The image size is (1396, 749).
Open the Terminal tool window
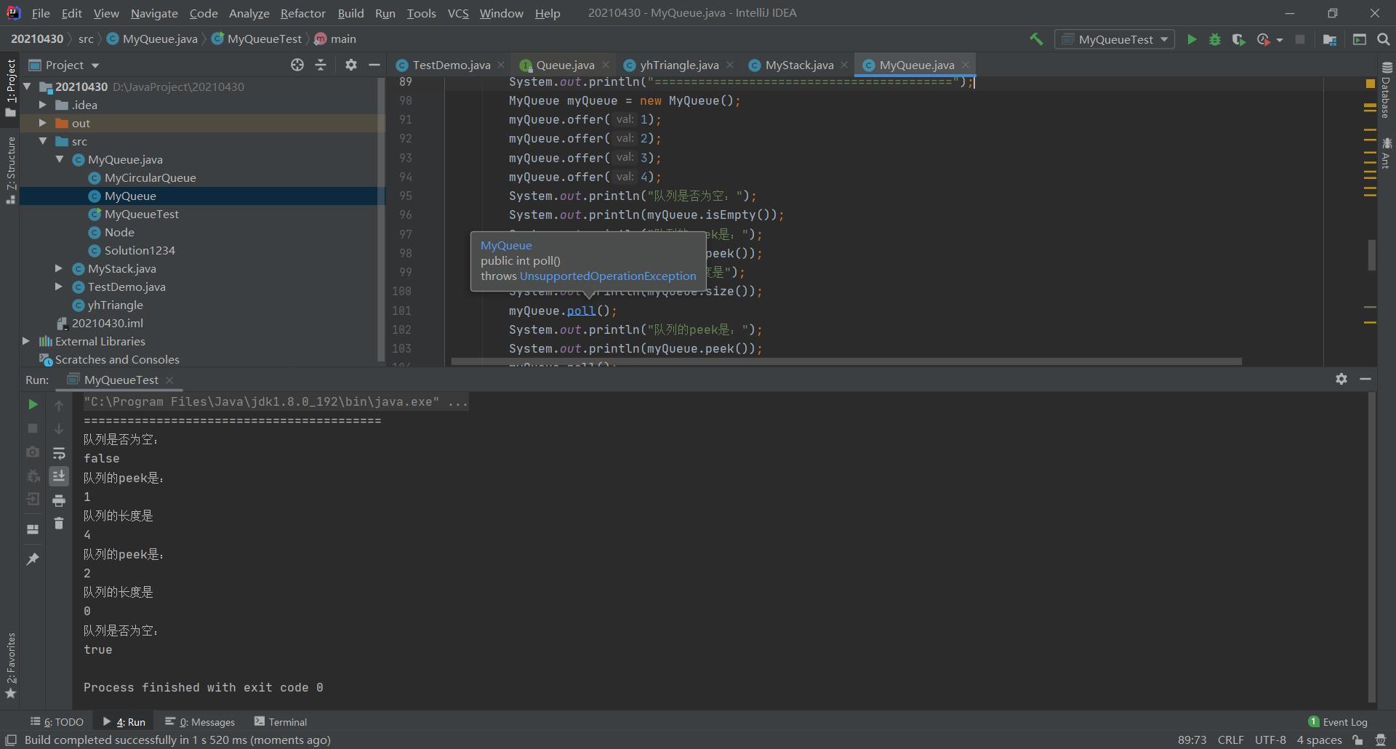coord(281,721)
